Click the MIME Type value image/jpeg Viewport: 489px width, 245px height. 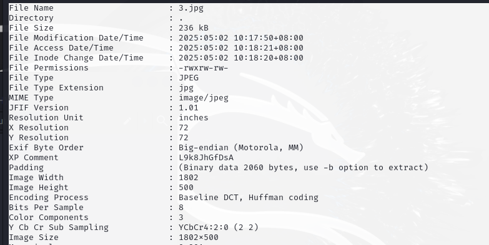click(x=204, y=98)
